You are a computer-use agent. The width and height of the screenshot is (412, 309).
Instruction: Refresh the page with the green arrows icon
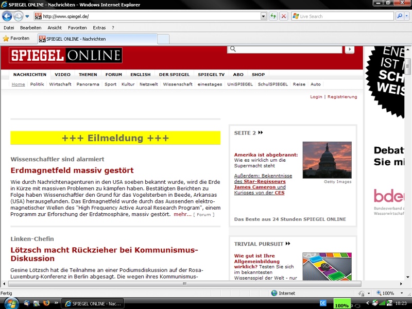273,16
